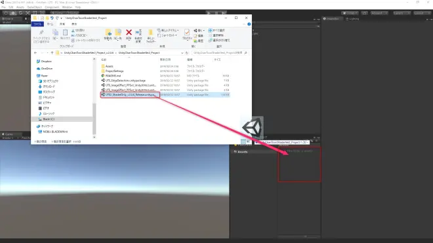Expand the address bar history dropdown chevron

tap(182, 52)
